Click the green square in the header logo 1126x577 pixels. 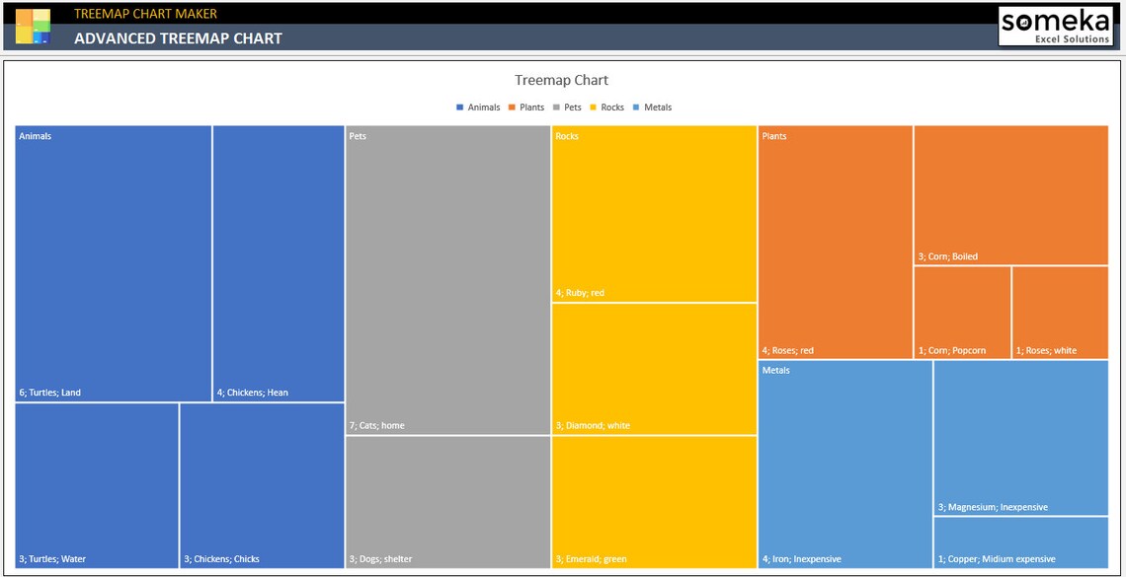point(41,26)
